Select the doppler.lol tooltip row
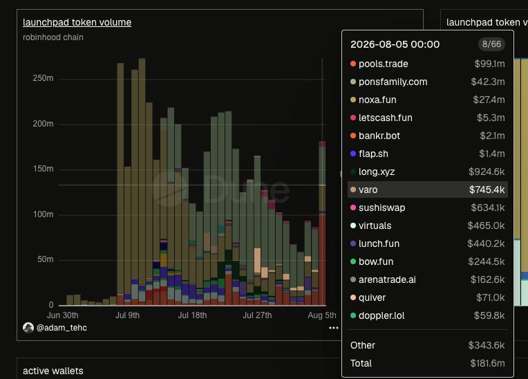Screen dimensions: 528x379 tap(428, 315)
